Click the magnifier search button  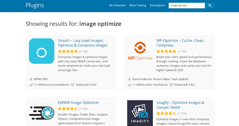210,5
